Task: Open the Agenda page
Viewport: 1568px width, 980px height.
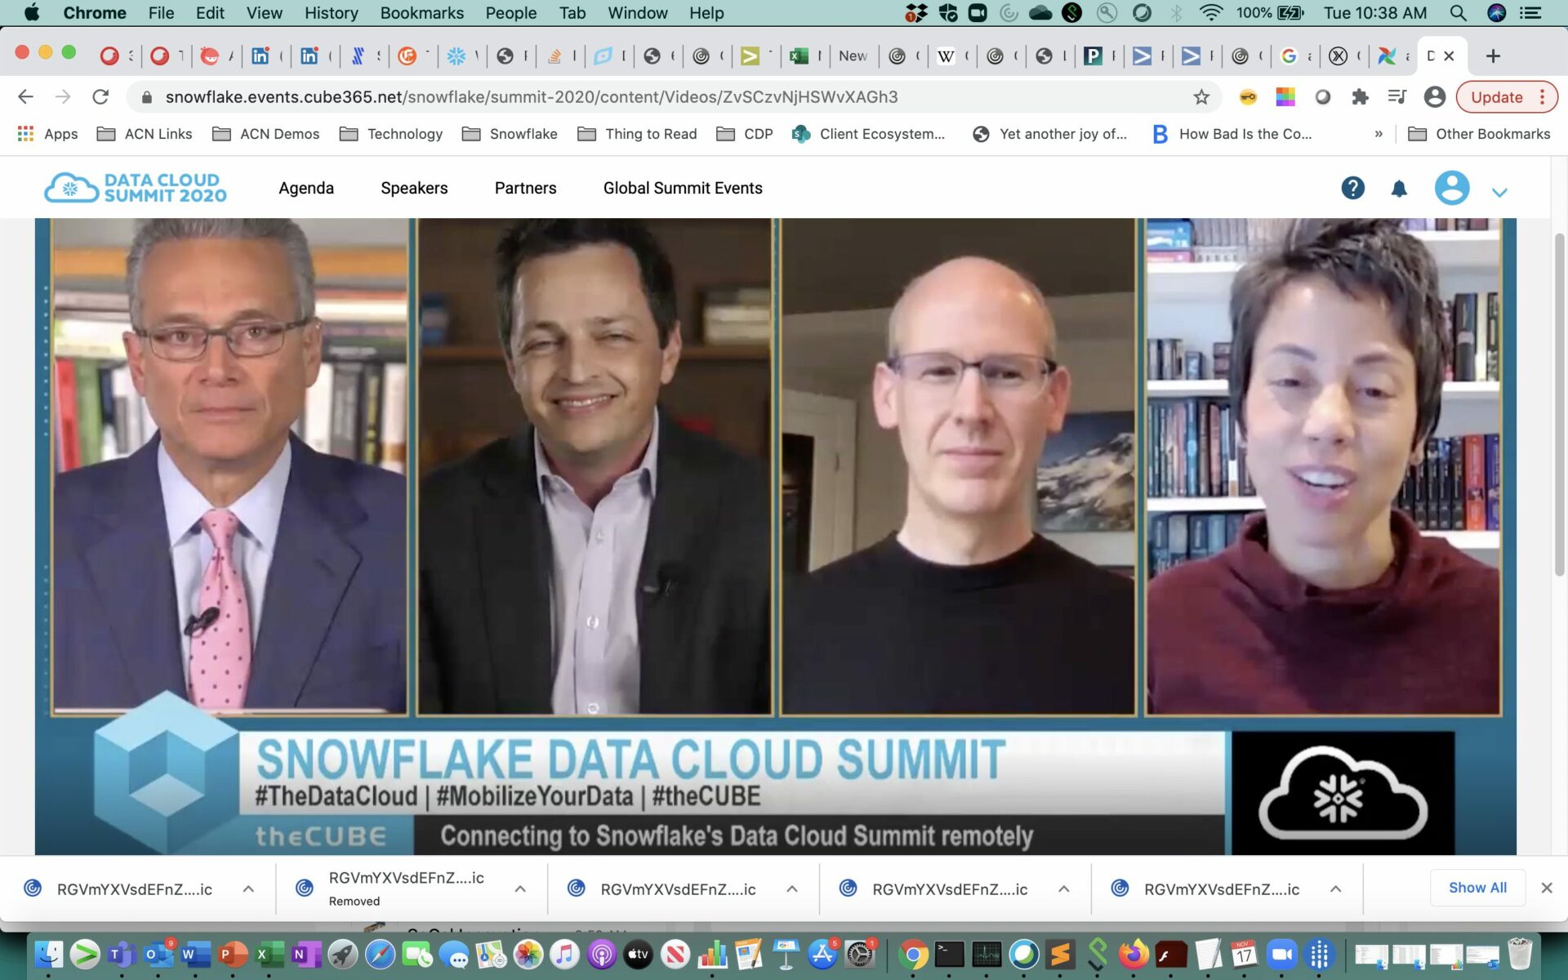Action: click(306, 188)
